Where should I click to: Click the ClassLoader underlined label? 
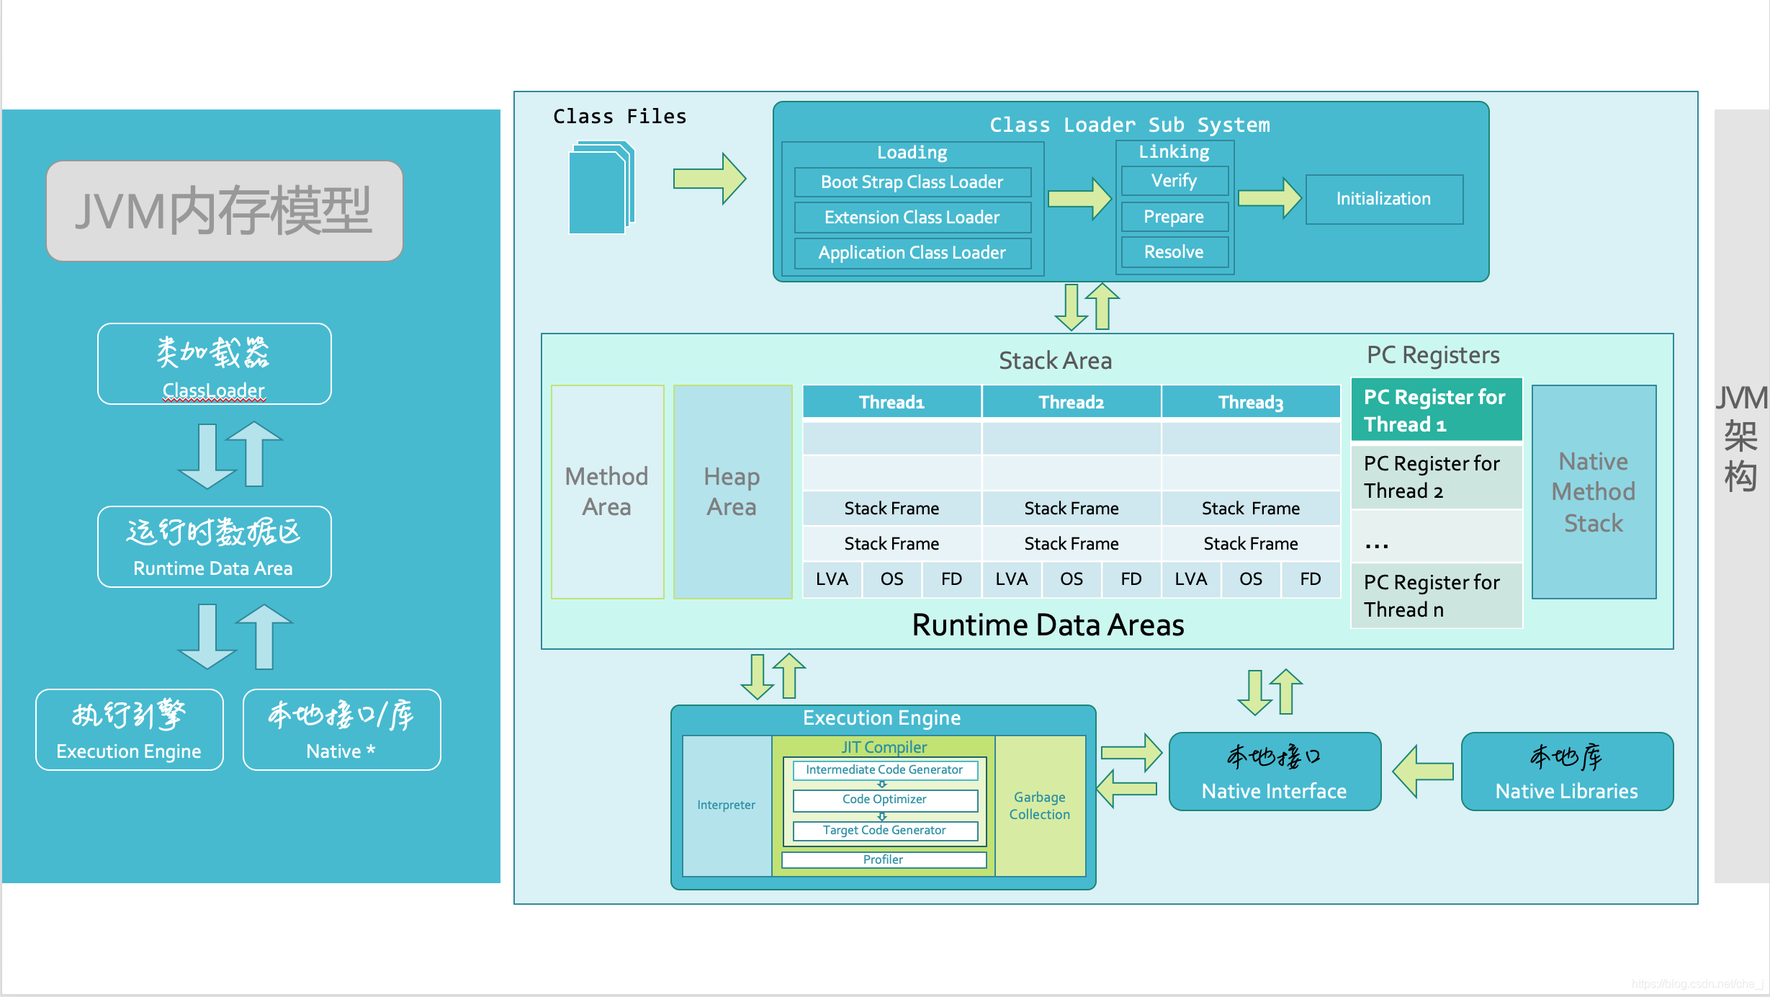click(x=213, y=390)
